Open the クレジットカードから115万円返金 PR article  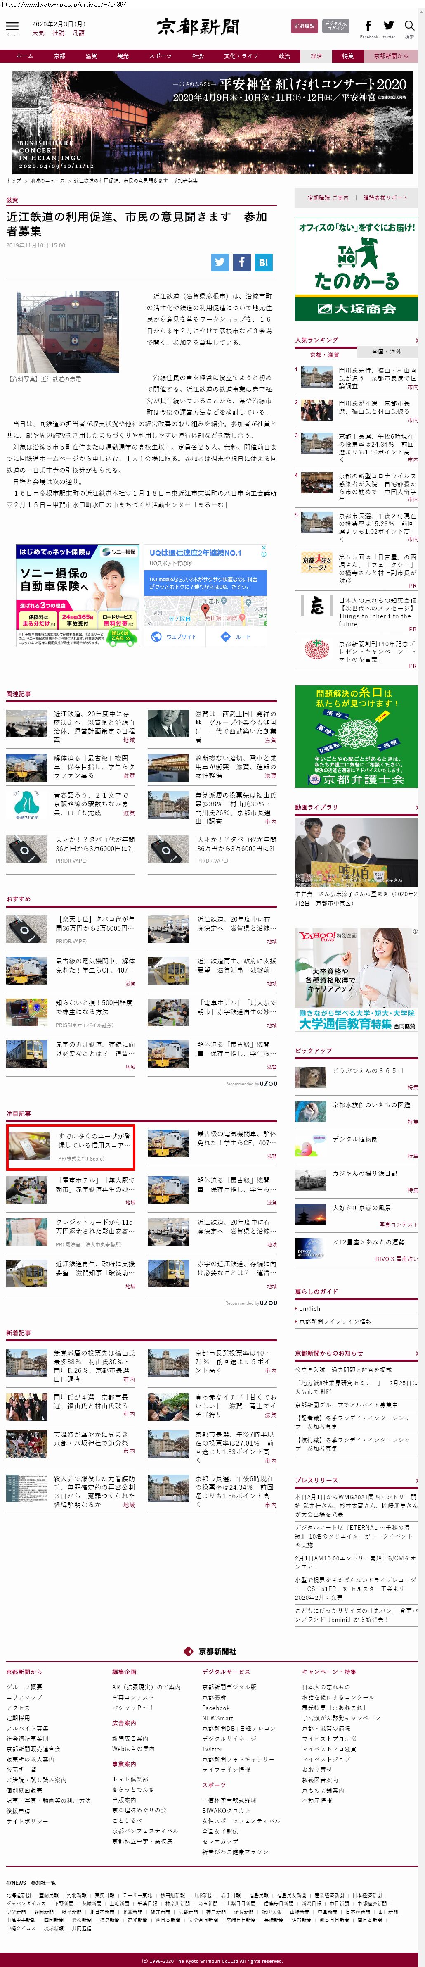71,1232
